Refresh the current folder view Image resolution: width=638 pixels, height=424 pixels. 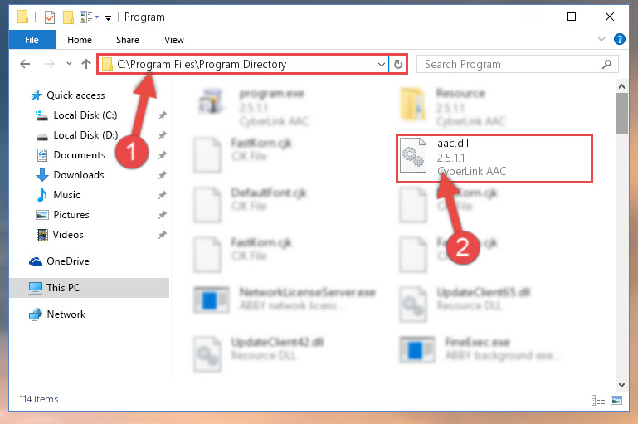398,64
